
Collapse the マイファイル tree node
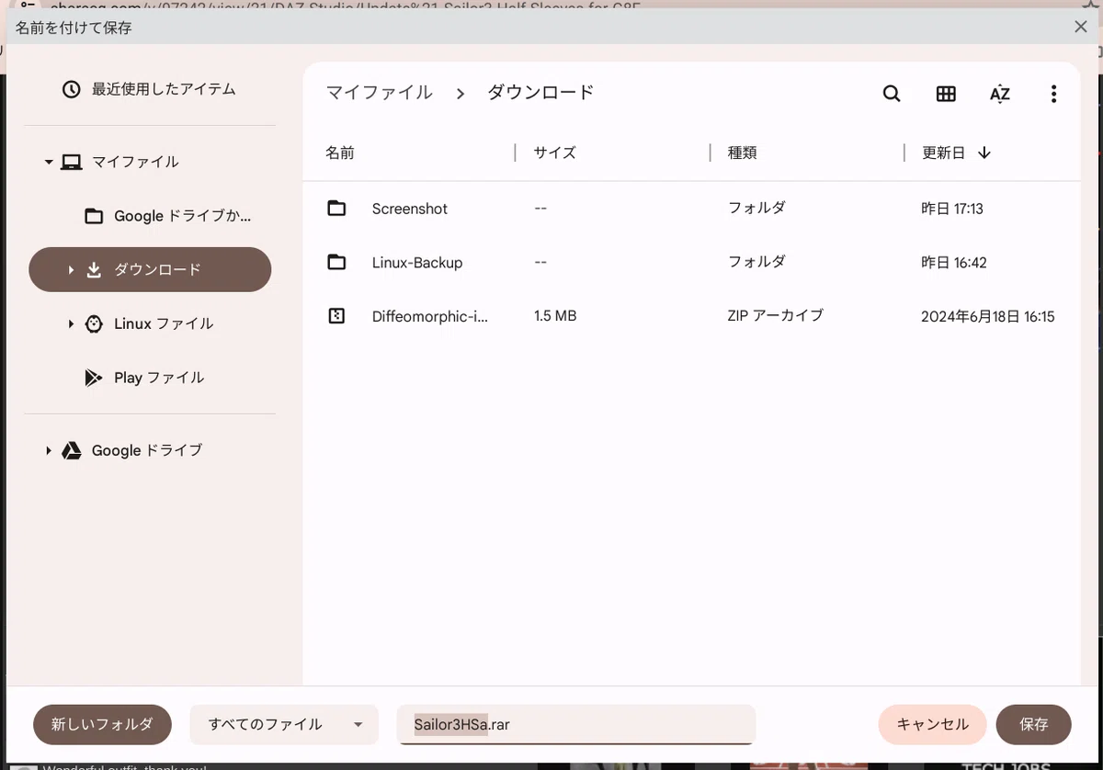coord(48,162)
